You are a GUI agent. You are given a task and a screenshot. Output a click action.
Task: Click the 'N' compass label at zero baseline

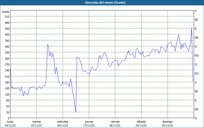click(196, 118)
